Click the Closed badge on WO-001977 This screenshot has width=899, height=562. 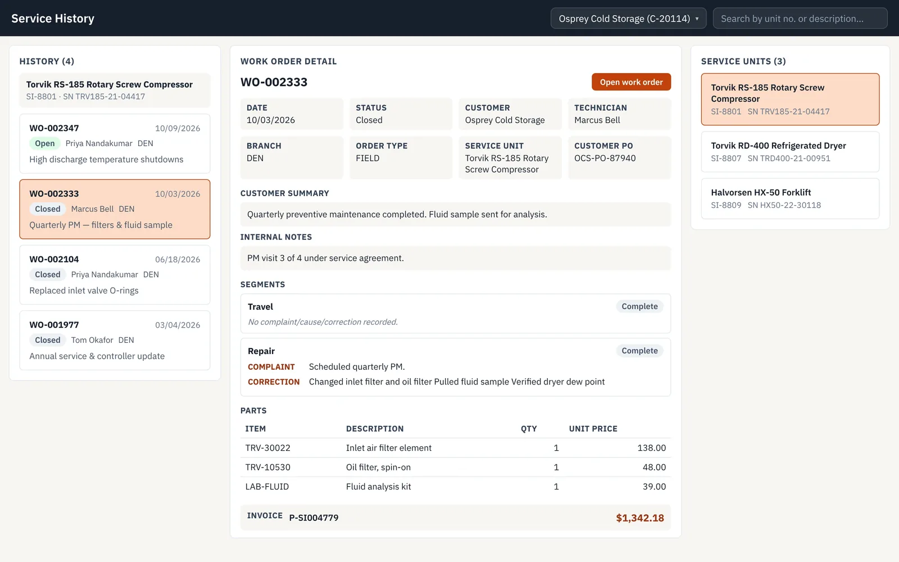coord(48,340)
